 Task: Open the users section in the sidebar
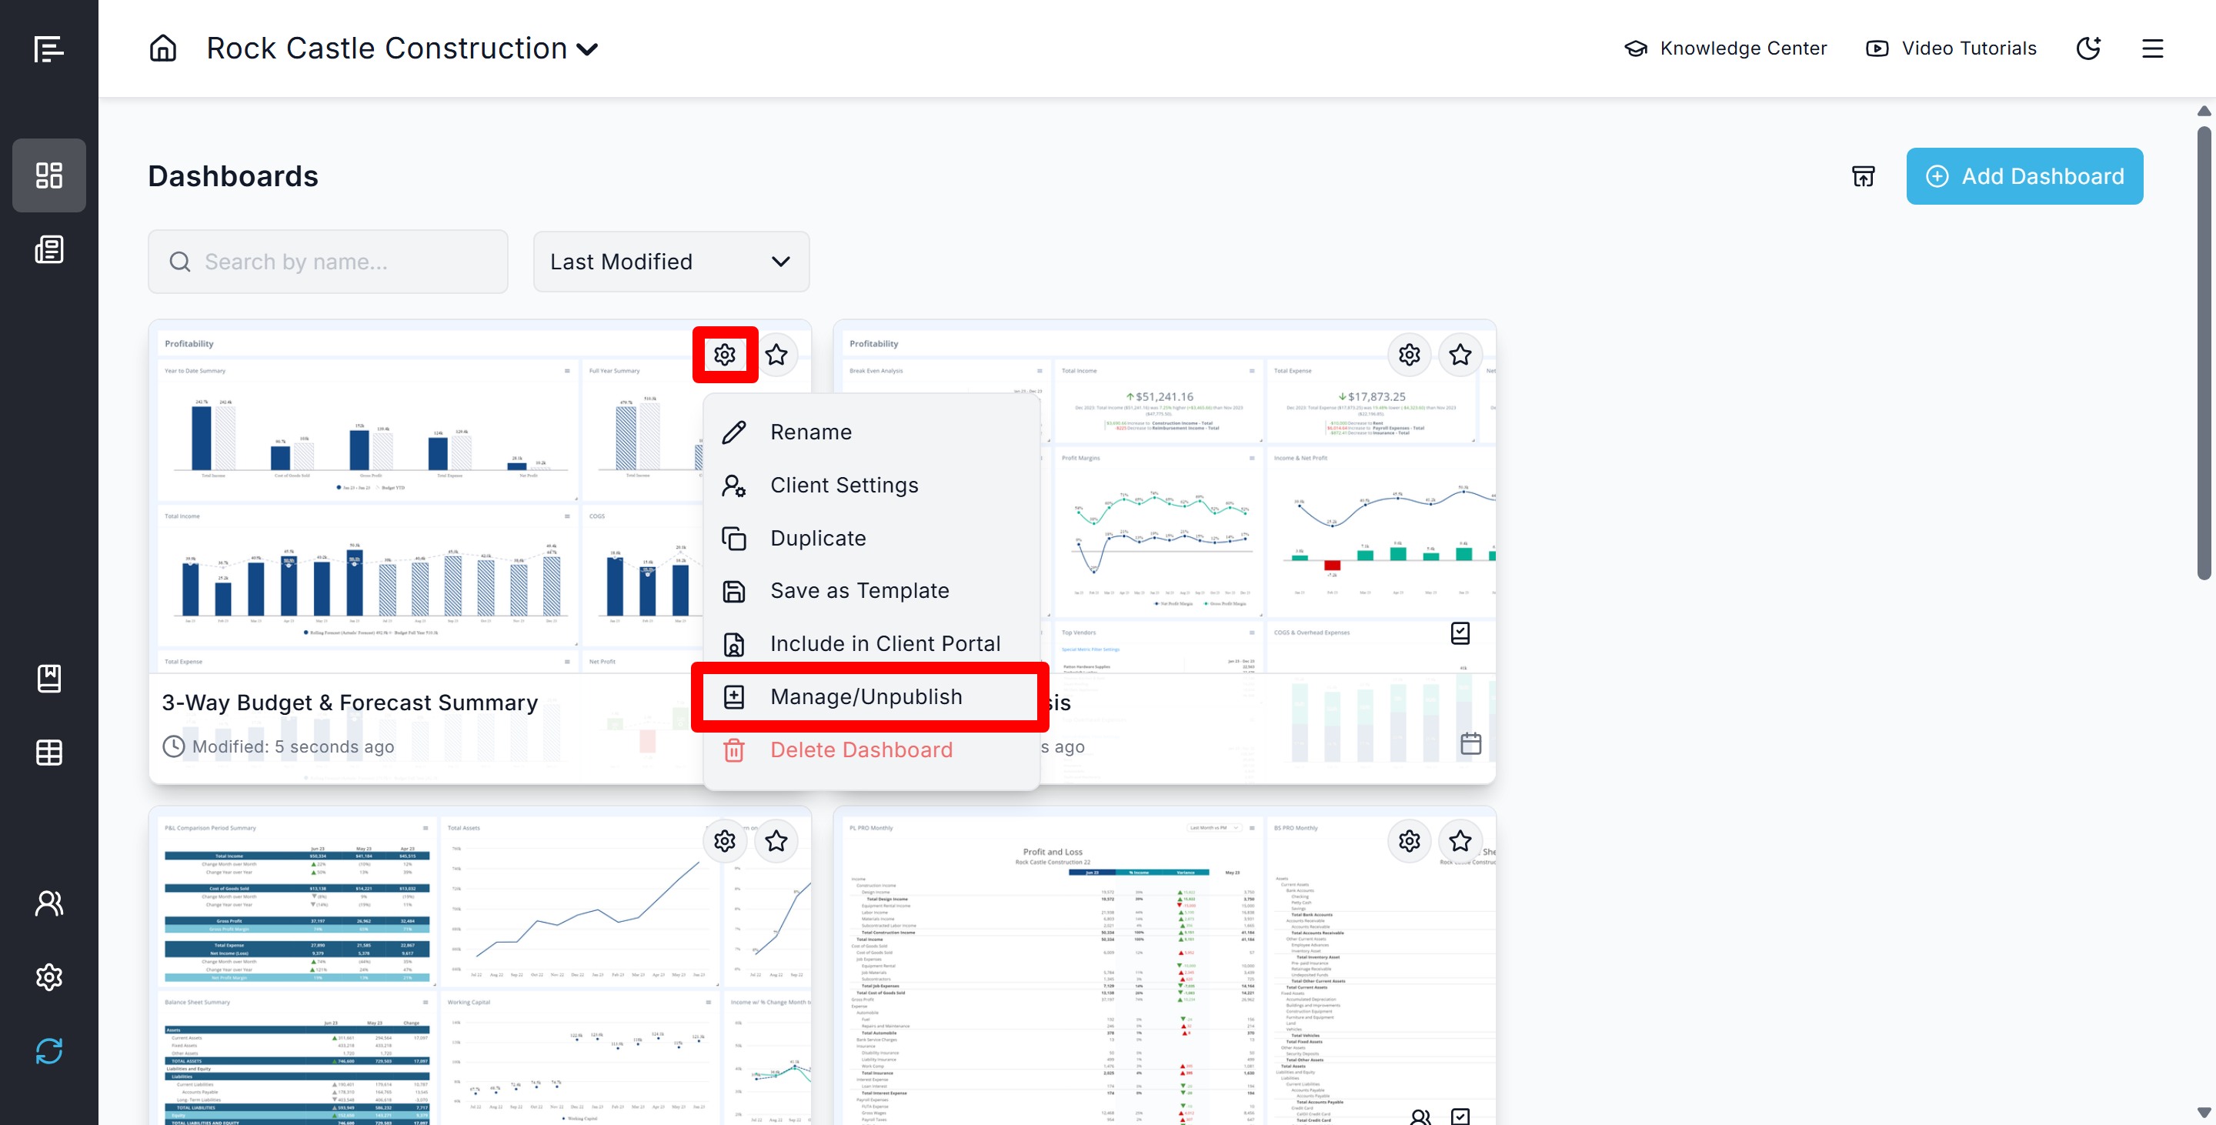coord(49,903)
